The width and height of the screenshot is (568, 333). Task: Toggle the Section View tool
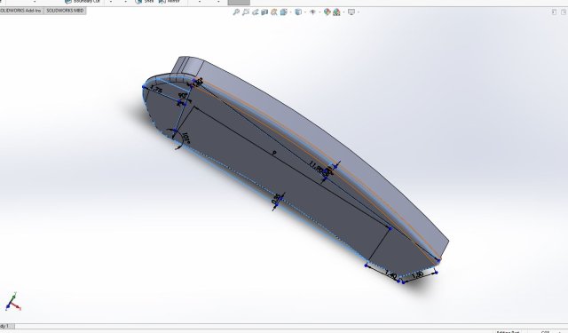click(x=264, y=12)
